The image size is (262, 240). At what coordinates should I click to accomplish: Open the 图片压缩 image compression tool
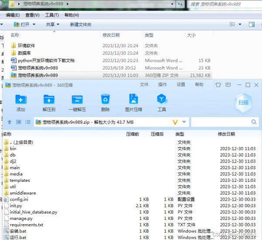point(133,102)
